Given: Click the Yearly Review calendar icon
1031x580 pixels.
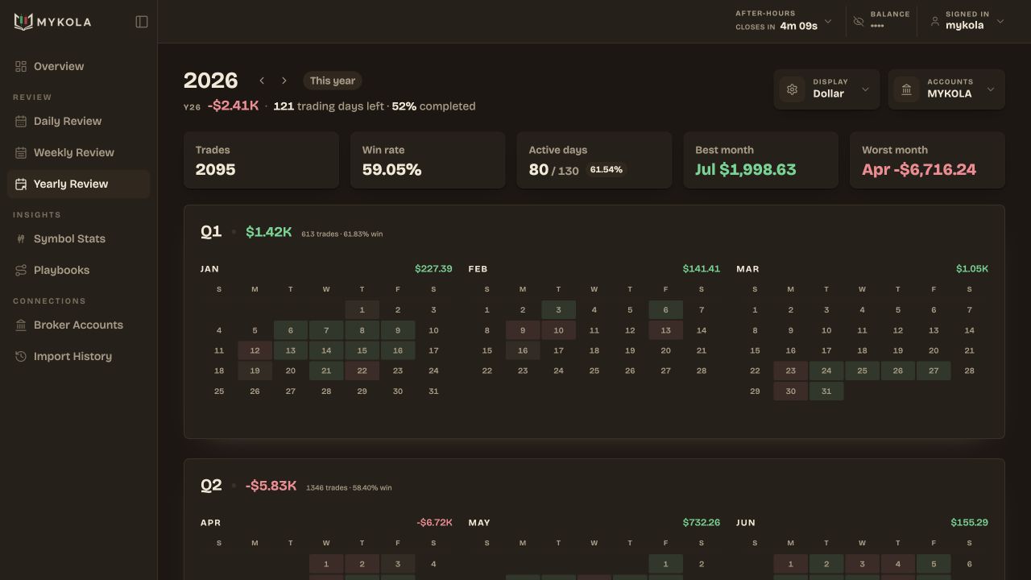Looking at the screenshot, I should 21,184.
